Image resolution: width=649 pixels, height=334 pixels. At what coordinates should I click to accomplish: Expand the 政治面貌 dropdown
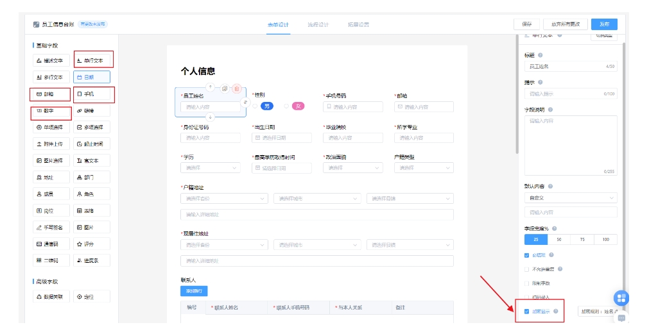pos(352,168)
